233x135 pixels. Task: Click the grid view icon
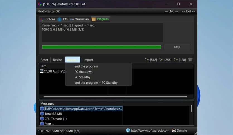(x=190, y=60)
